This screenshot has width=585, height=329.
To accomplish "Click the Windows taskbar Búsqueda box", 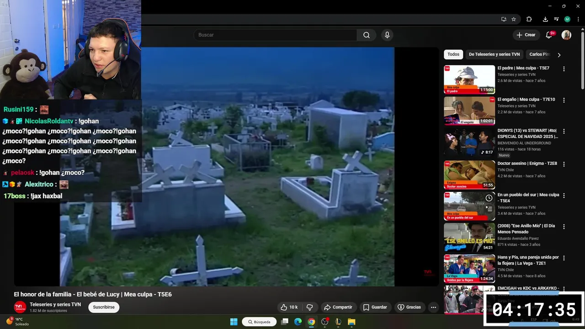I will pyautogui.click(x=259, y=322).
